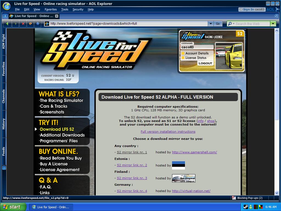
Task: Click the Sign In caco83 button
Action: tap(252, 9)
